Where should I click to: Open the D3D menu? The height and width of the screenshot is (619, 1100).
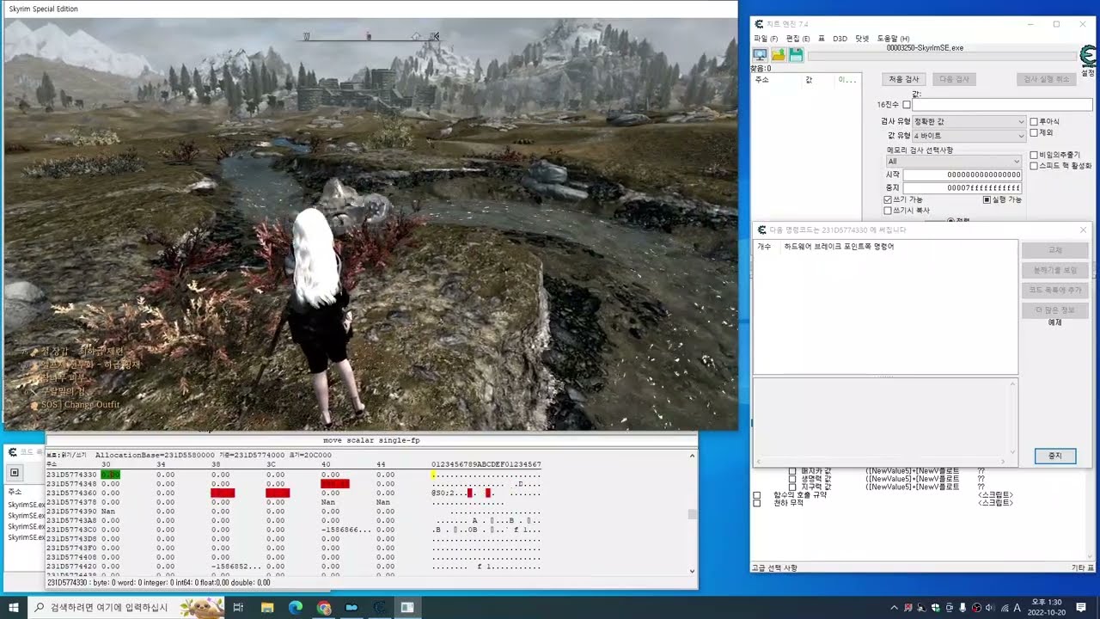point(840,39)
